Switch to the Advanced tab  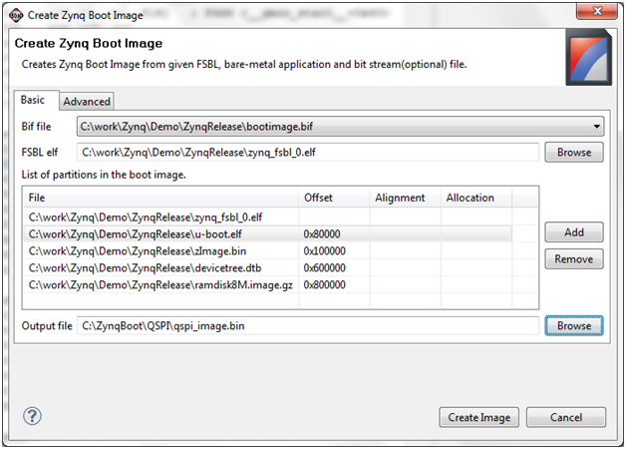coord(87,102)
